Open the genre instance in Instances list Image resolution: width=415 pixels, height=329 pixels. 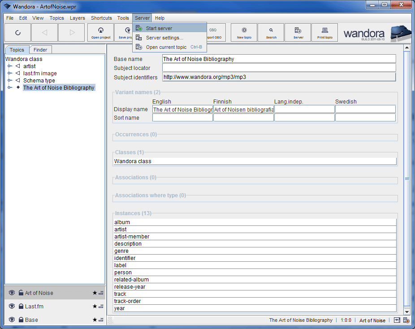121,251
